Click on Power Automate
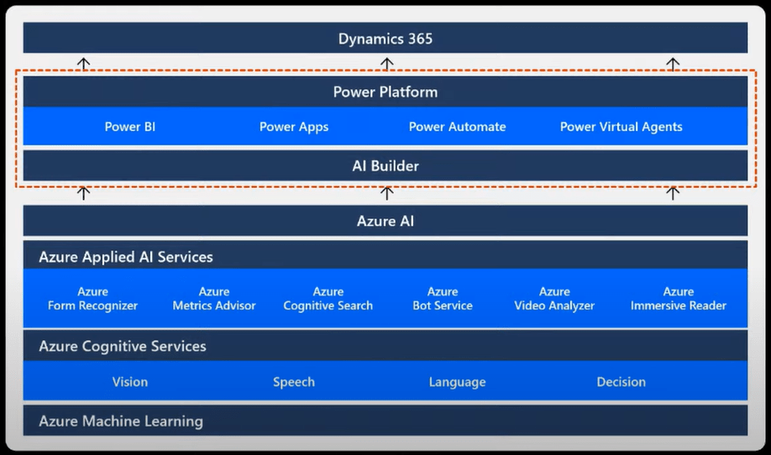This screenshot has height=455, width=771. coord(457,127)
